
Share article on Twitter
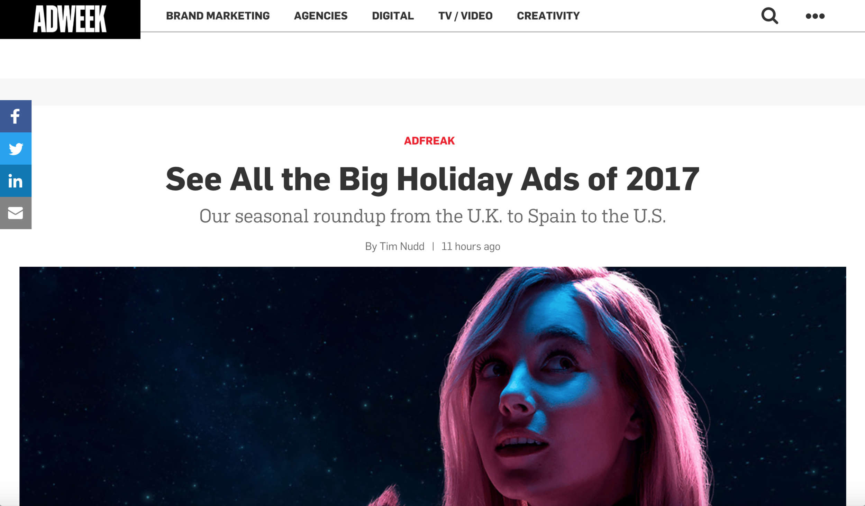pos(16,149)
